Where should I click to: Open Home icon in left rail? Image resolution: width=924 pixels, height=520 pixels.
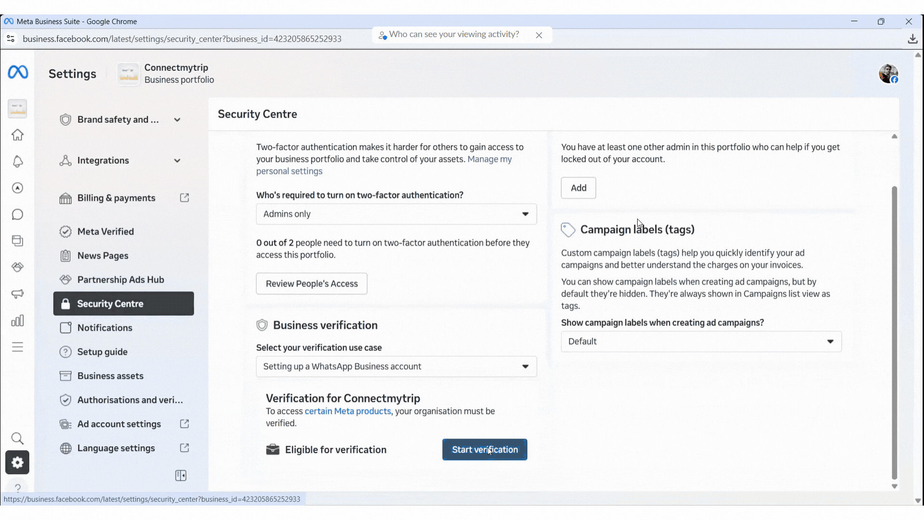tap(18, 135)
